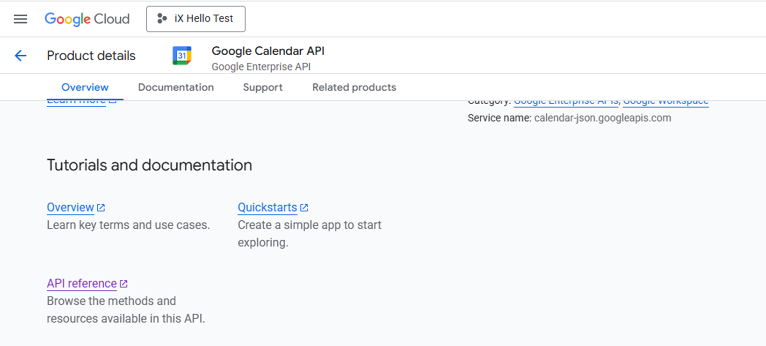Open the main navigation hamburger menu

tap(20, 19)
